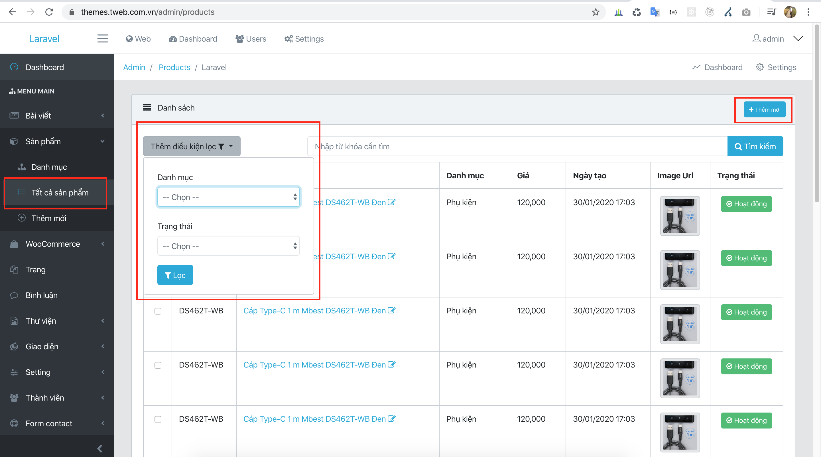
Task: Open the Google Translate extension icon
Action: (655, 12)
